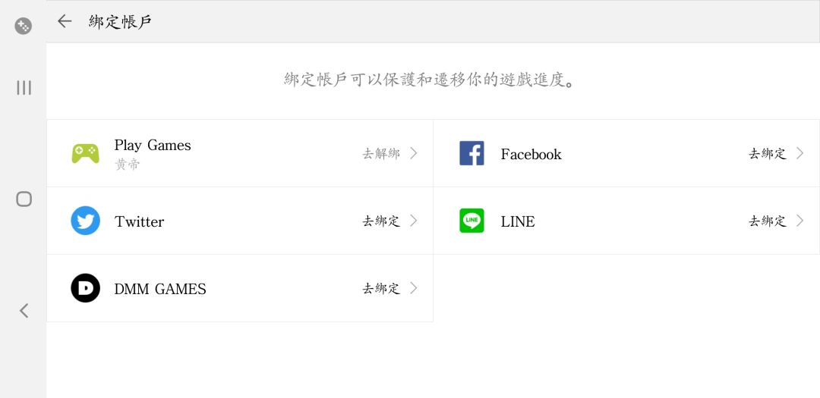
Task: Tap 去绑定 to bind Facebook account
Action: 768,153
